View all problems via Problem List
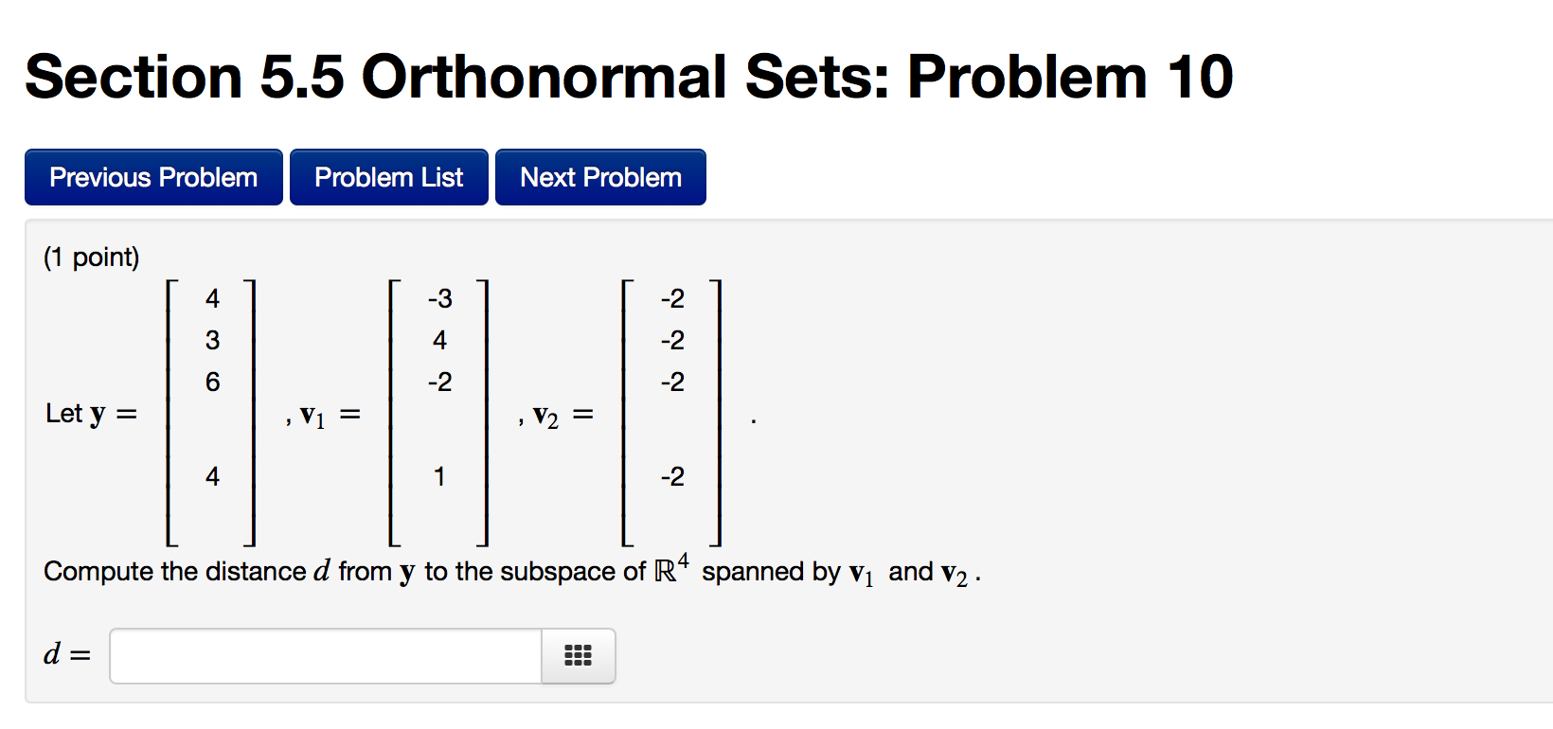1553x729 pixels. 388,176
